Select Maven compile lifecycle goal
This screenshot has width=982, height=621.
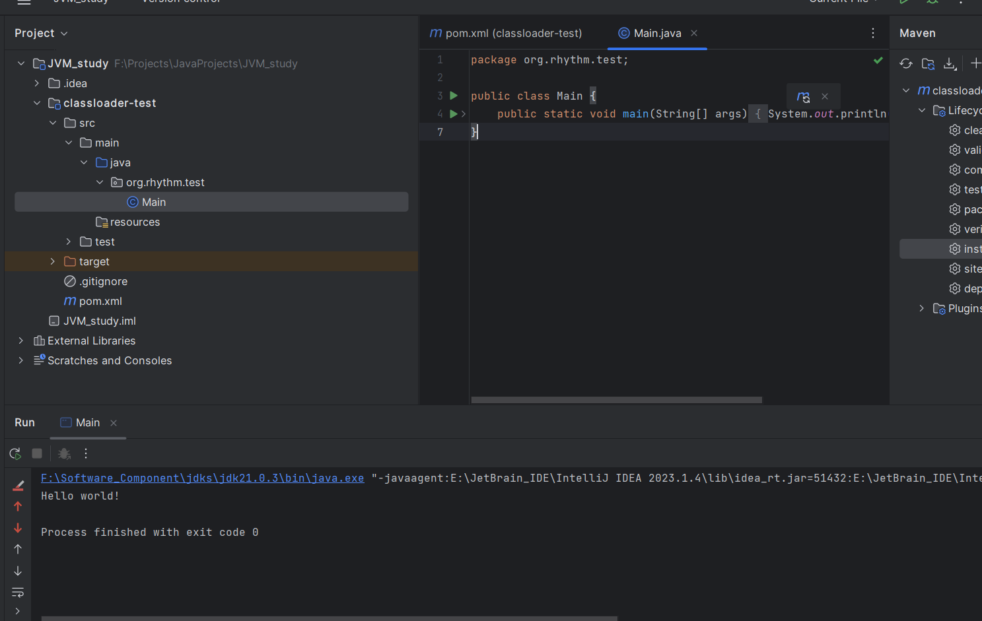[x=965, y=170]
